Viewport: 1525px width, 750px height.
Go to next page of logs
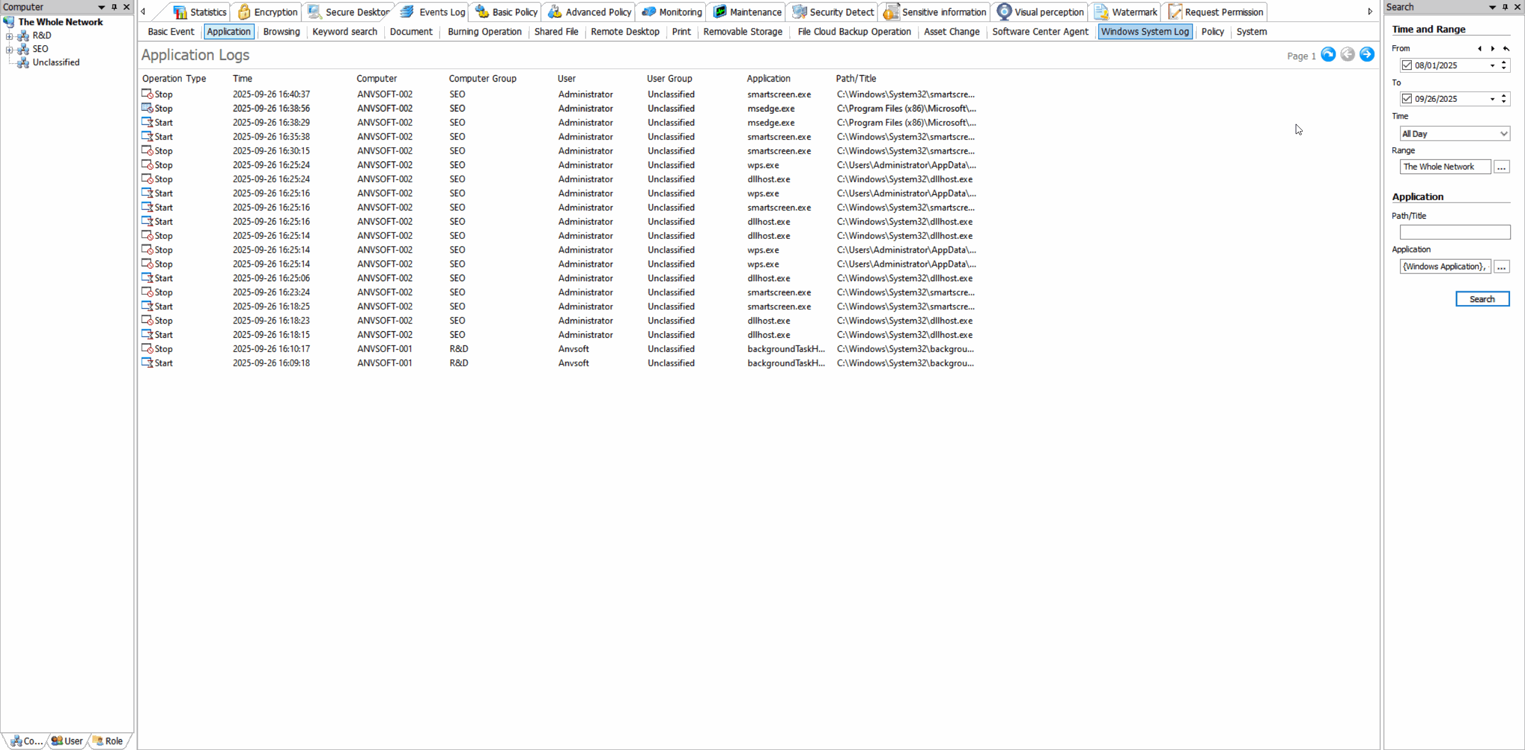1366,54
